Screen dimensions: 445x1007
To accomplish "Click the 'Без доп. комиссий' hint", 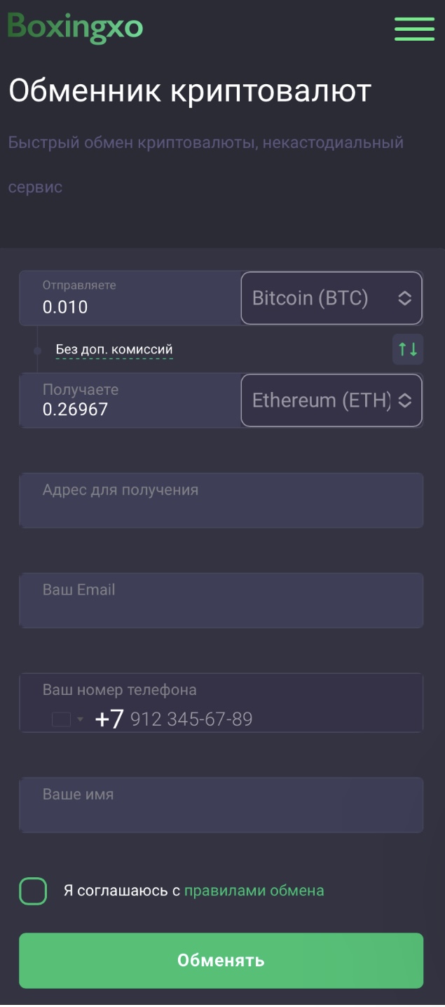I will [114, 349].
